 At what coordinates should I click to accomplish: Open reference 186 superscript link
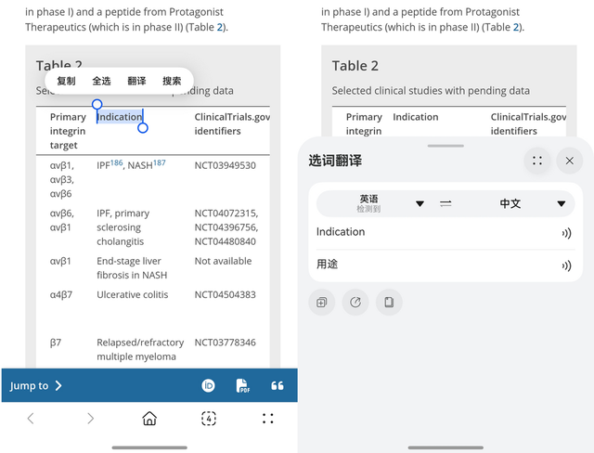(x=116, y=162)
